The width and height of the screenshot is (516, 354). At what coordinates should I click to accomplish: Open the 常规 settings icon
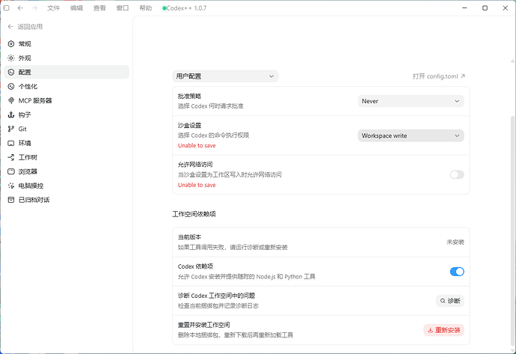(x=11, y=44)
